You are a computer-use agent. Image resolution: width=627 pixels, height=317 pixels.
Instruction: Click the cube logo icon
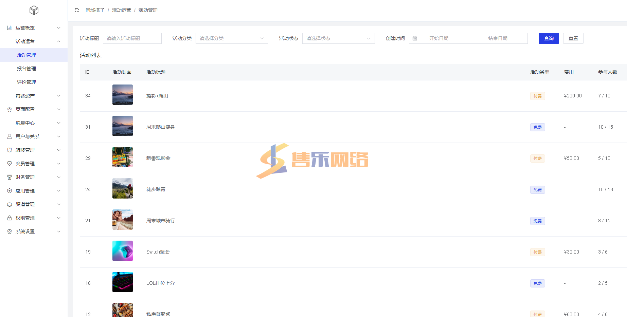pos(34,10)
